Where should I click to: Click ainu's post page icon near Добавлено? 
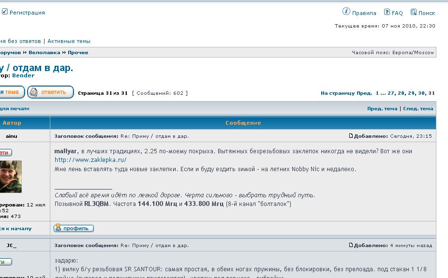pos(351,136)
